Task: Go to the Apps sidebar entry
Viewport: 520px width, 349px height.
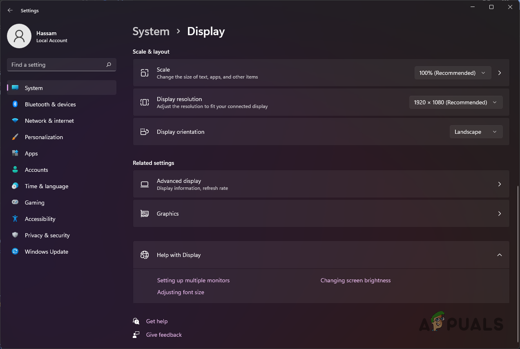Action: (x=62, y=153)
